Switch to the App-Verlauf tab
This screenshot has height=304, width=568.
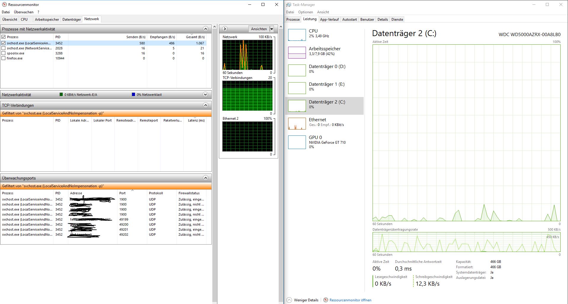pyautogui.click(x=329, y=20)
